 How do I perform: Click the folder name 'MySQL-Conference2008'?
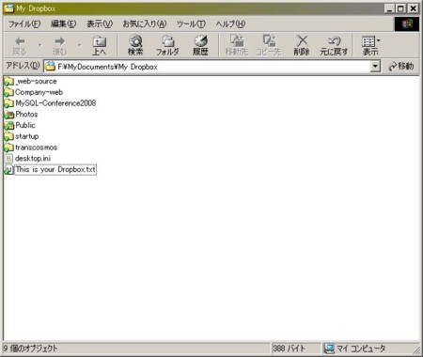(x=55, y=103)
